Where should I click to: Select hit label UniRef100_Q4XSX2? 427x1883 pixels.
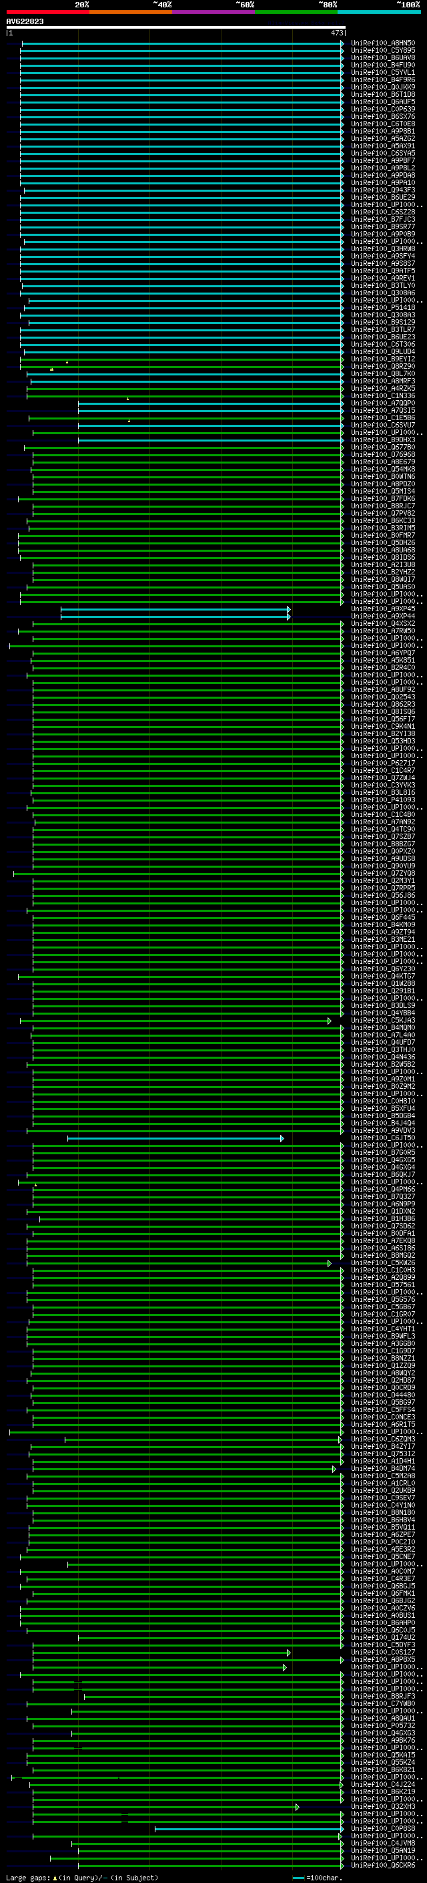(x=382, y=623)
